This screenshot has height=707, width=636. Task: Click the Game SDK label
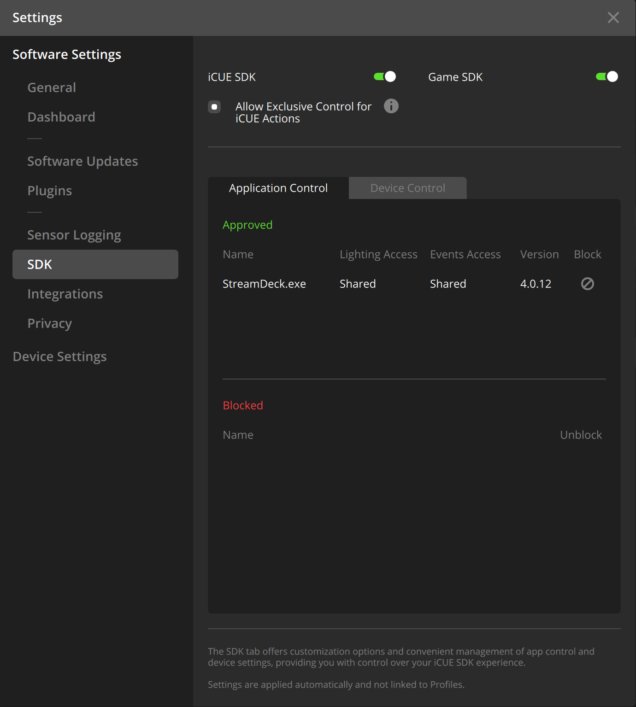click(x=455, y=77)
